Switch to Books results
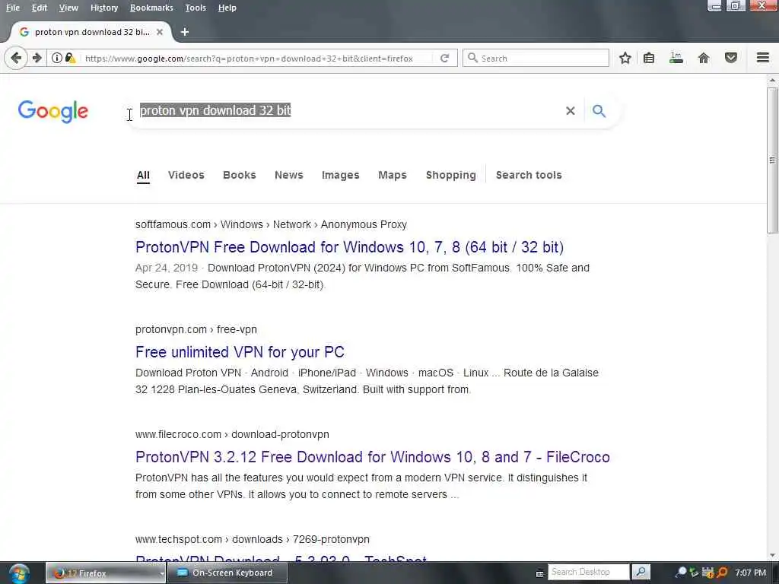The height and width of the screenshot is (584, 779). 240,176
